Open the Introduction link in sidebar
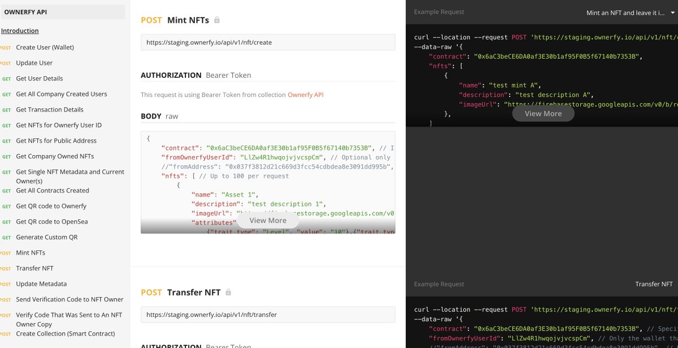The width and height of the screenshot is (678, 348). pos(20,31)
